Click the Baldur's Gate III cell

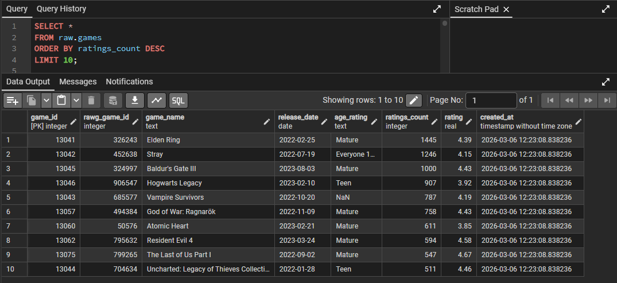coord(208,169)
